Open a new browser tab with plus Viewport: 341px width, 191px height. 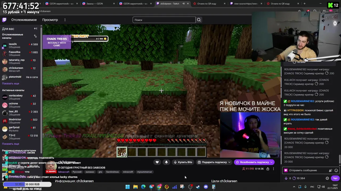pos(305,4)
